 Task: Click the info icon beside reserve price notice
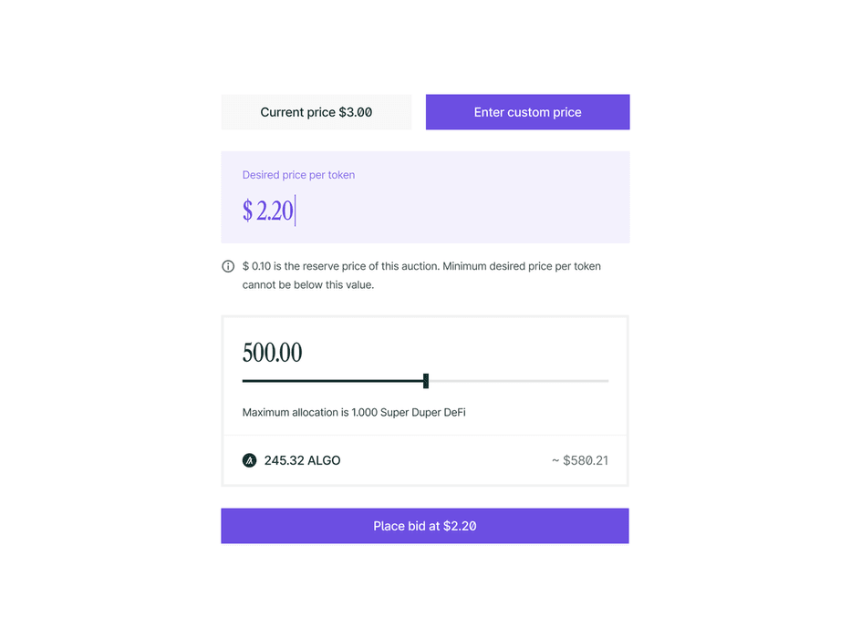pos(228,266)
